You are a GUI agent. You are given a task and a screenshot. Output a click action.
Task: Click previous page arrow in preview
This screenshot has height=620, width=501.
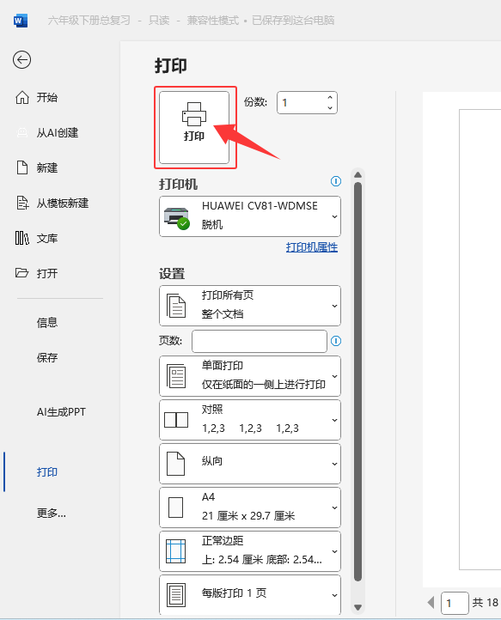pyautogui.click(x=431, y=603)
